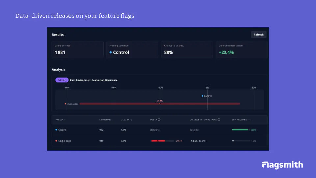Click the Winning variation Control value

[119, 52]
